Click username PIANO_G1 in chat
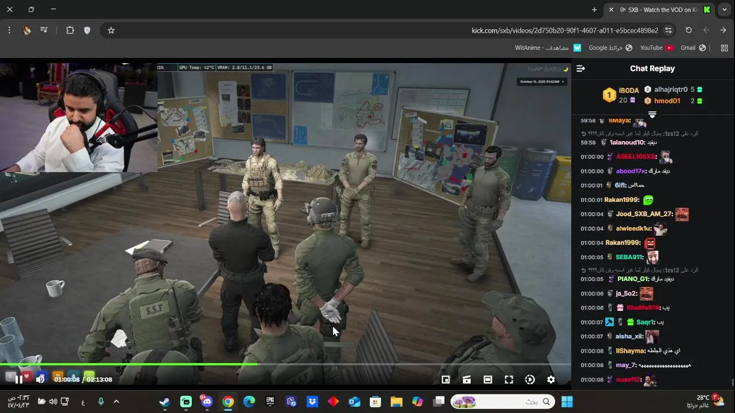735x413 pixels. pyautogui.click(x=633, y=279)
